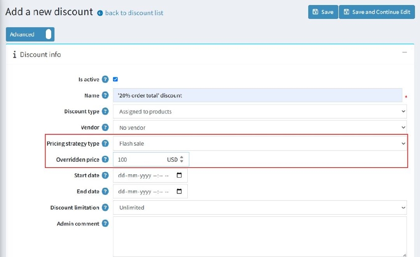Click the Overridden price spinner arrows
420x257 pixels.
click(x=181, y=159)
